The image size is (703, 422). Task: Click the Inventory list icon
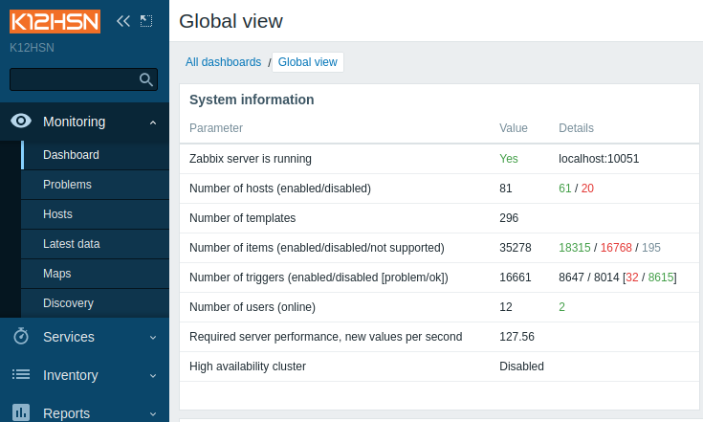[x=21, y=374]
